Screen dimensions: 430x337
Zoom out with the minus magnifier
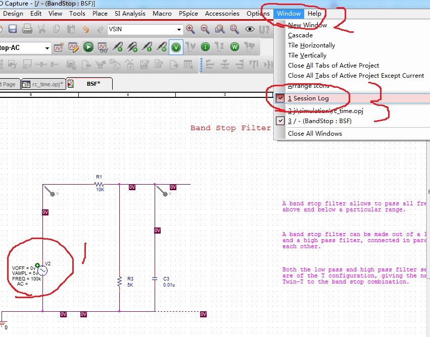click(206, 29)
